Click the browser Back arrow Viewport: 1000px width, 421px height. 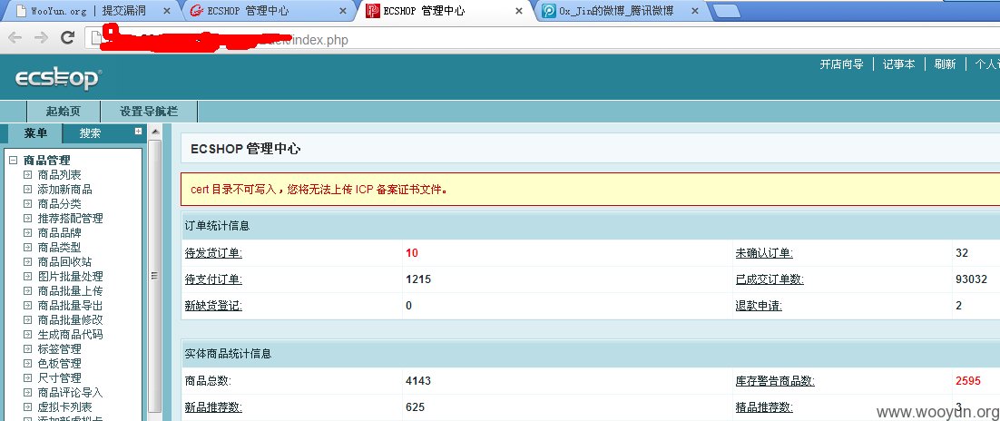coord(15,38)
